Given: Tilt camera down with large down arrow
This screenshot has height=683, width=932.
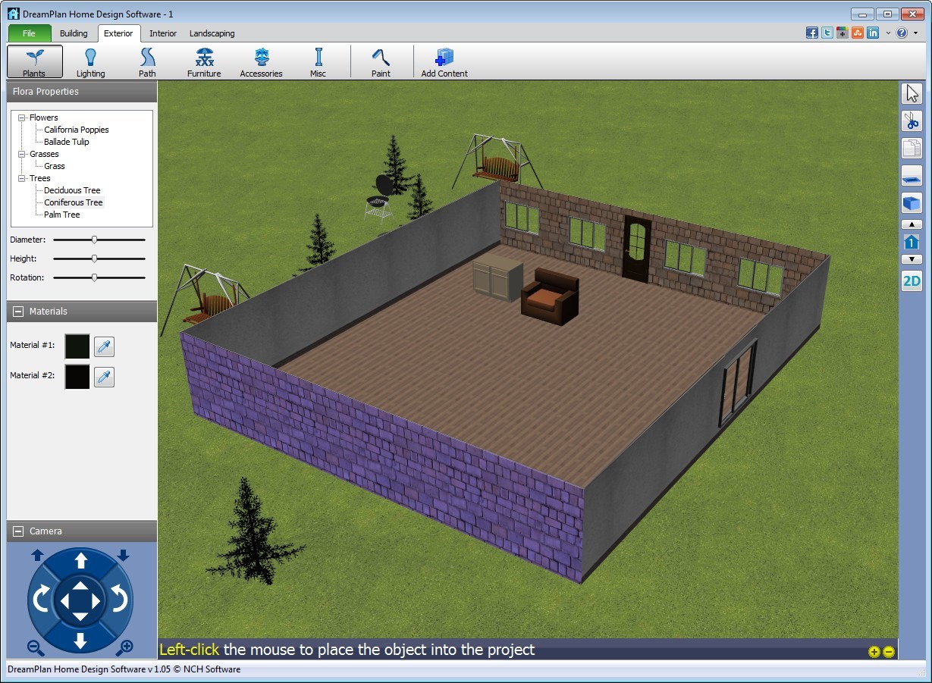Looking at the screenshot, I should tap(80, 641).
